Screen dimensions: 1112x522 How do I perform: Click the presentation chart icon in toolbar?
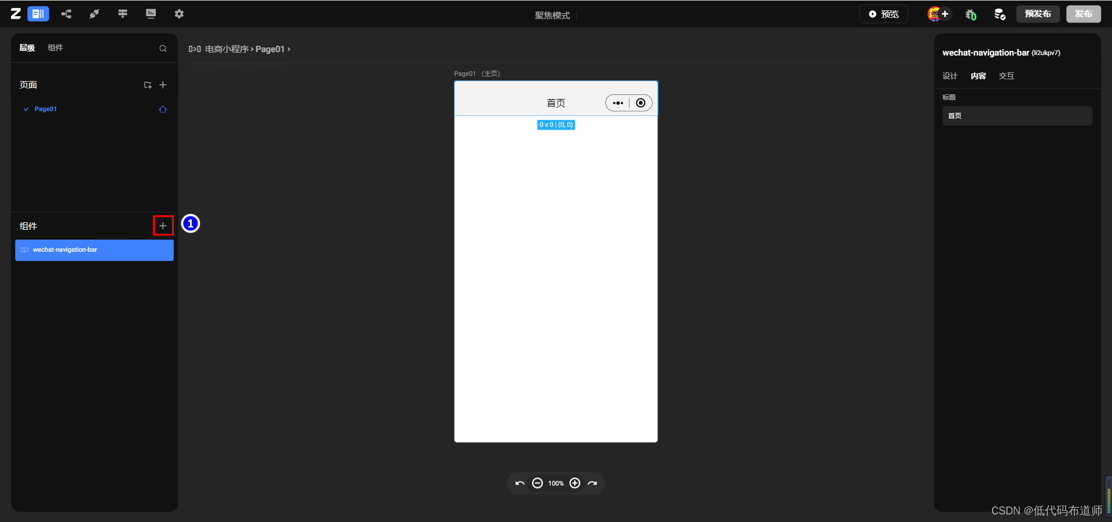click(151, 14)
